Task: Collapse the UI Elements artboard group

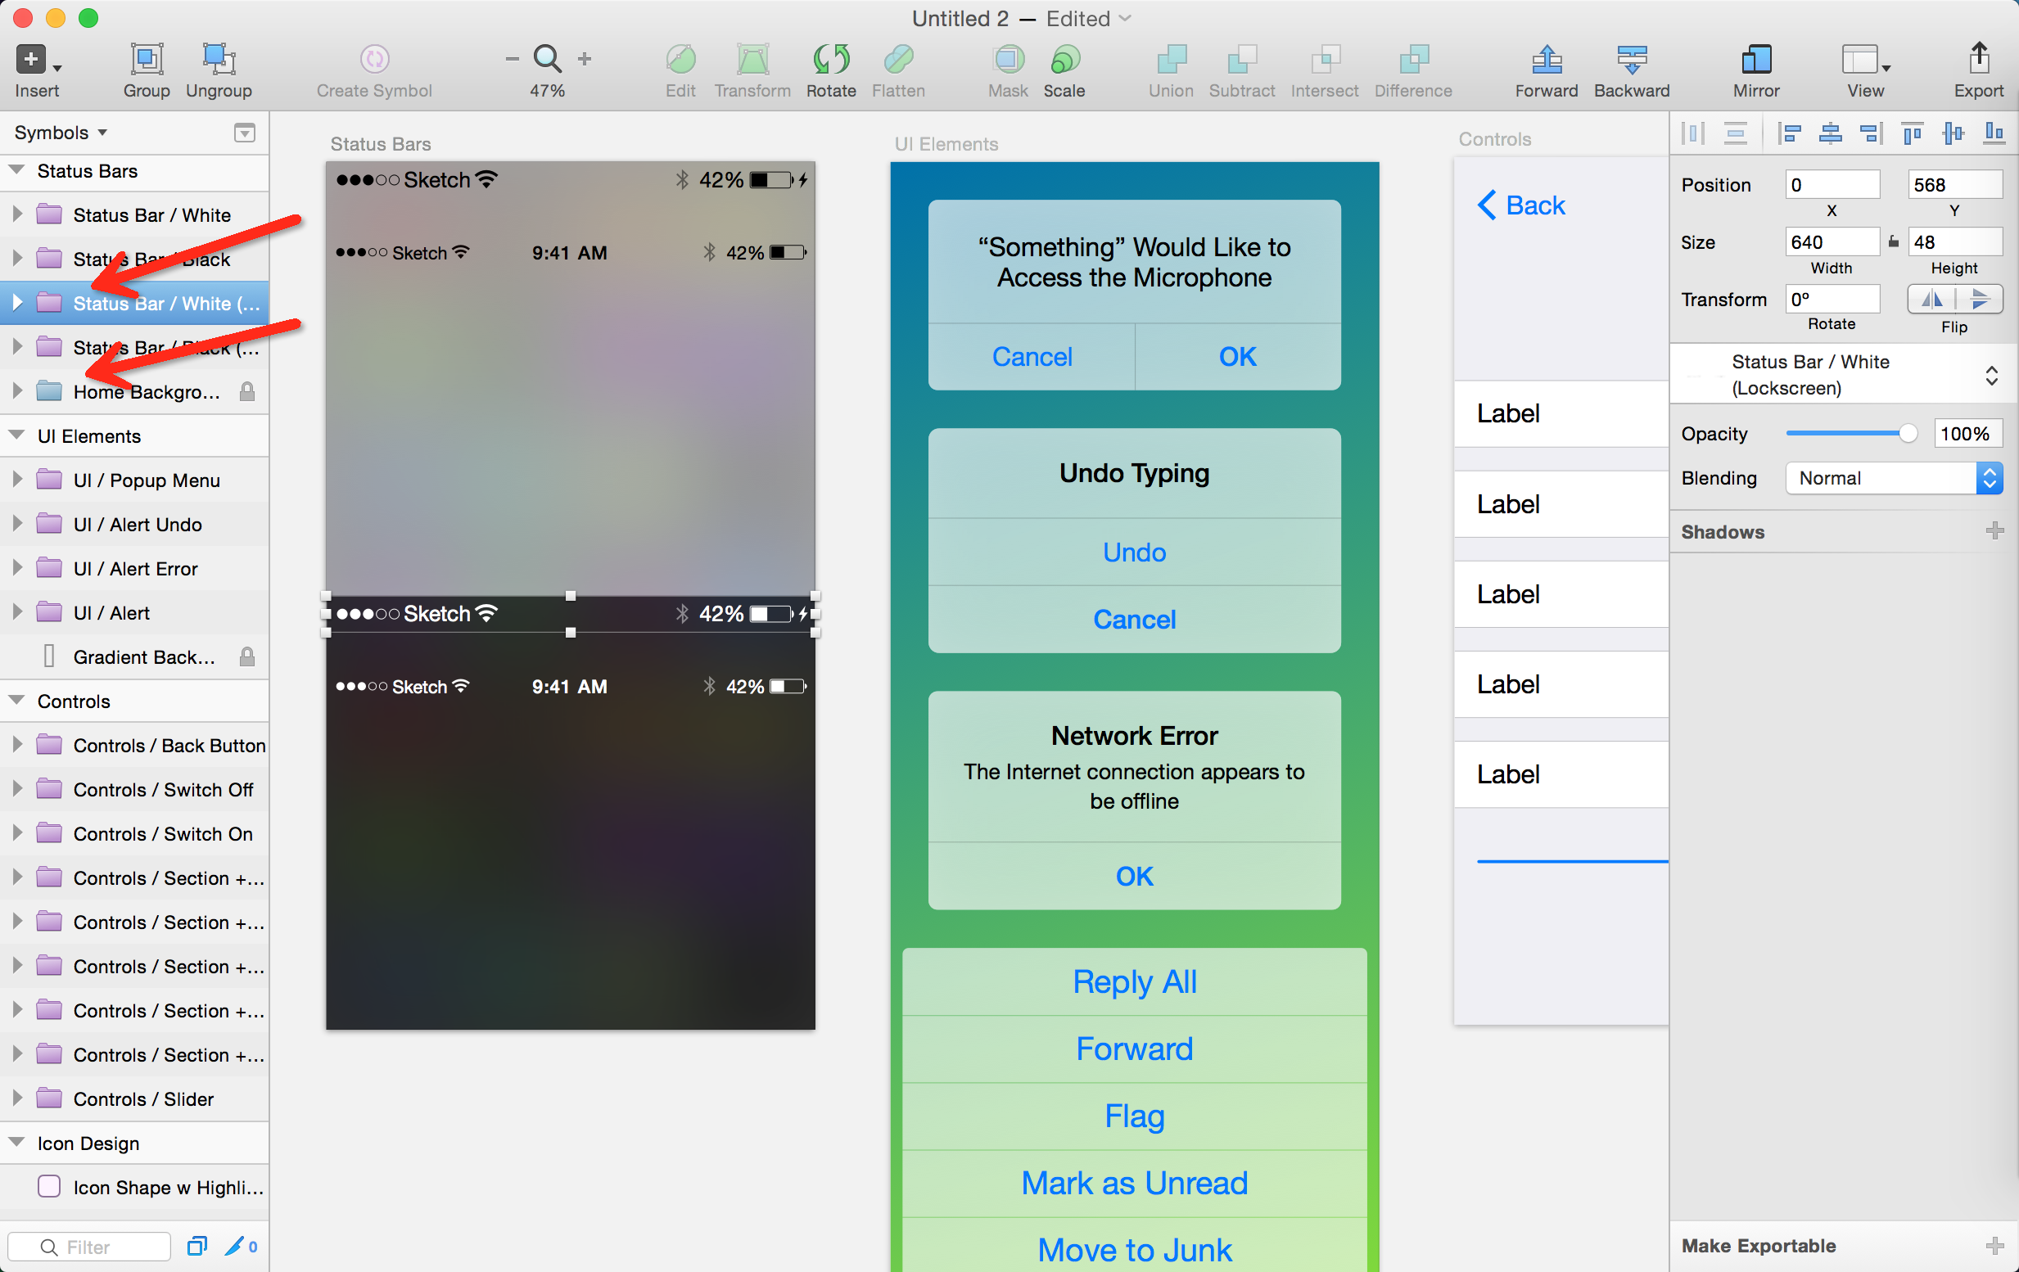Action: tap(16, 435)
